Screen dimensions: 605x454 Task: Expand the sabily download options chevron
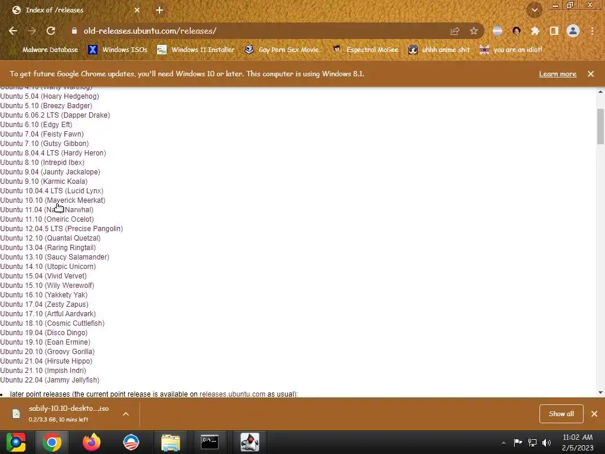coord(126,413)
